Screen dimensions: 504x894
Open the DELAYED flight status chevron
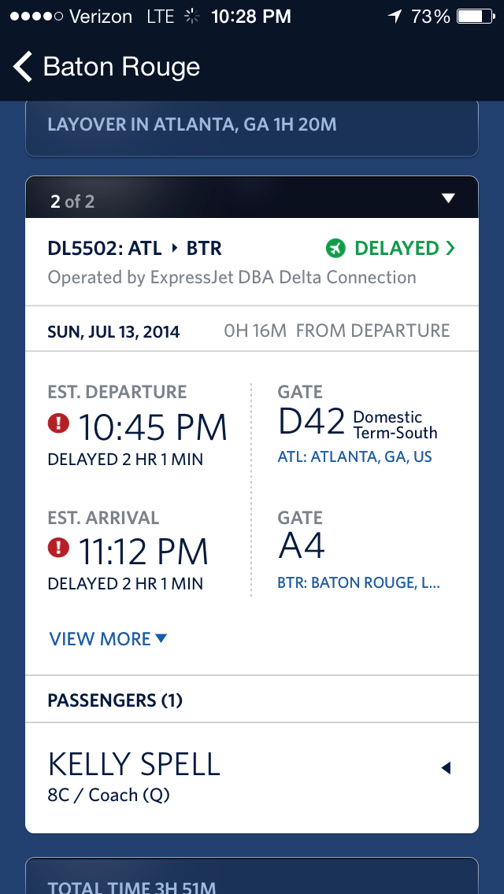click(x=450, y=249)
